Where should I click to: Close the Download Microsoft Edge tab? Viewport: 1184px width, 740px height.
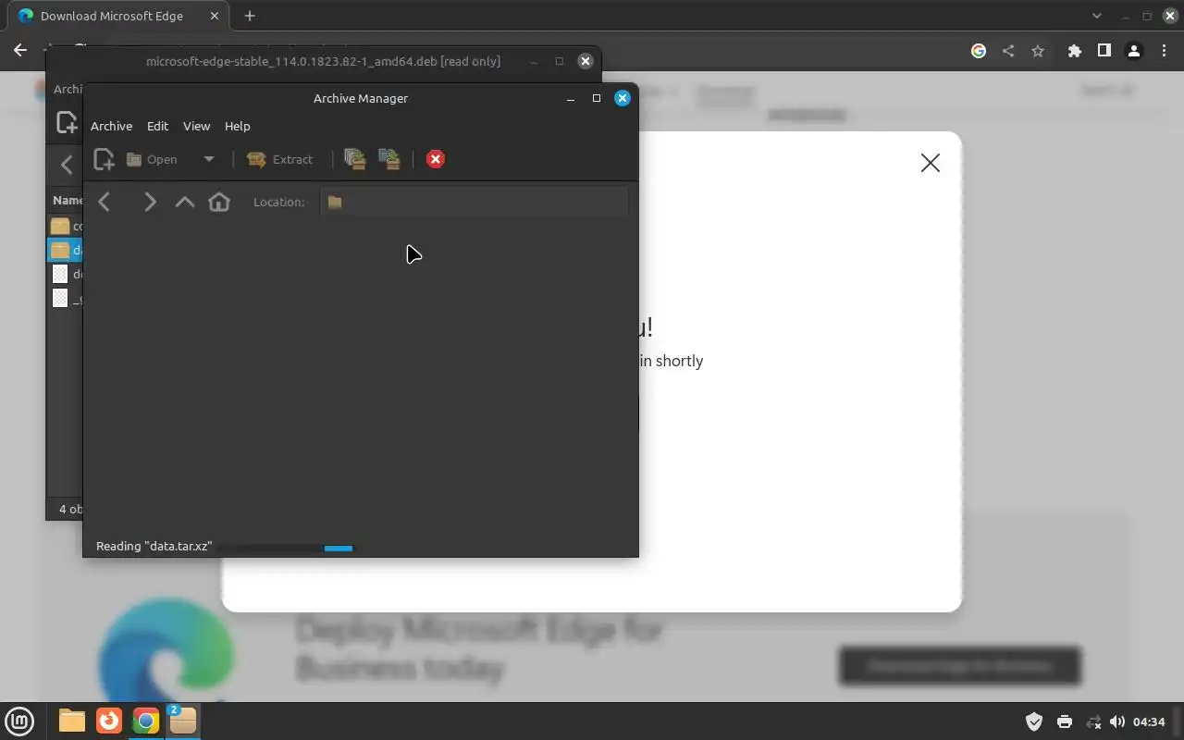pos(214,16)
